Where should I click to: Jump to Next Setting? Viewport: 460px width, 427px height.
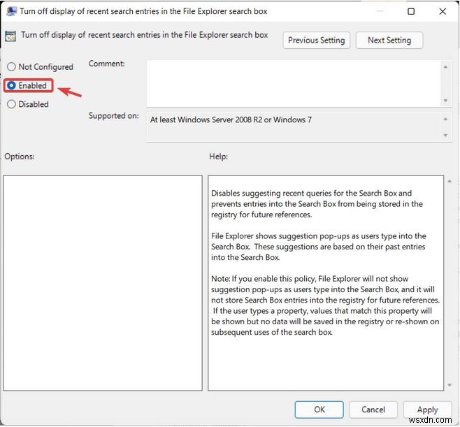point(389,41)
